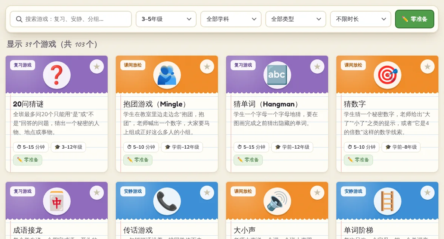Click 3–12年级 chip on 20问猜谜
Screen dimensions: 444x239
coord(68,147)
